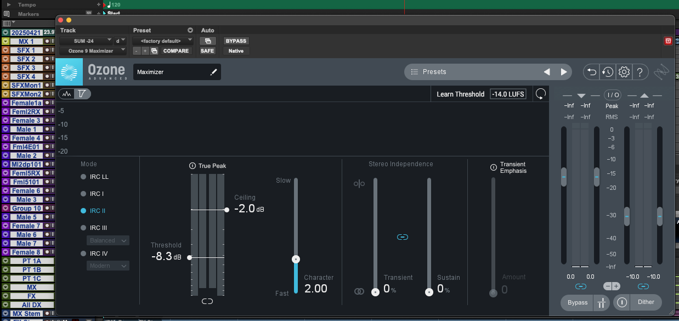Load the next preset with right arrow

tap(564, 72)
